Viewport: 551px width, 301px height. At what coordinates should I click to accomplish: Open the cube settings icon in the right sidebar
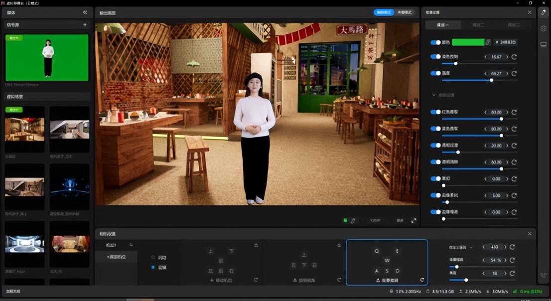pos(544,28)
